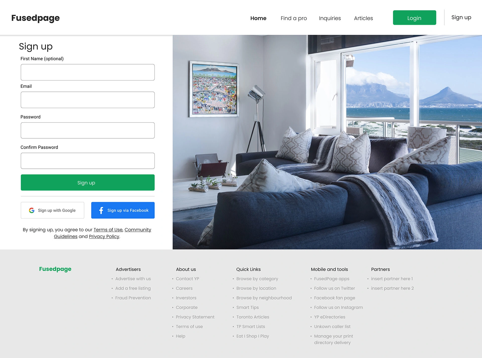Open the Home menu item
The height and width of the screenshot is (358, 482).
click(258, 18)
